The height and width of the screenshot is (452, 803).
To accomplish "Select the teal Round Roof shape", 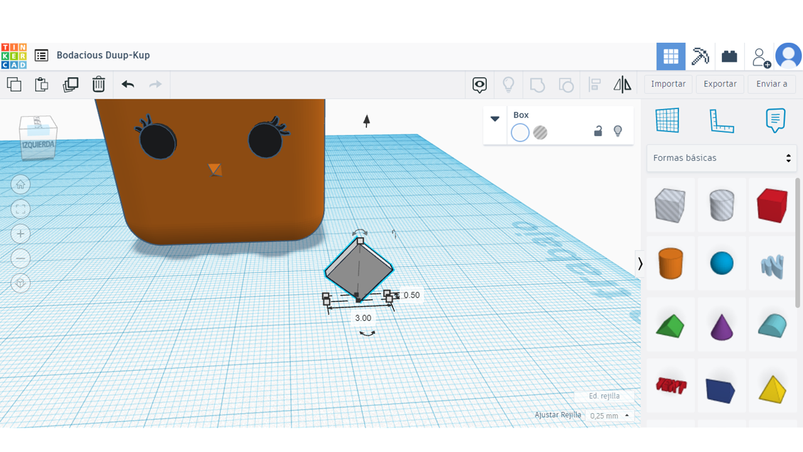I will coord(772,325).
